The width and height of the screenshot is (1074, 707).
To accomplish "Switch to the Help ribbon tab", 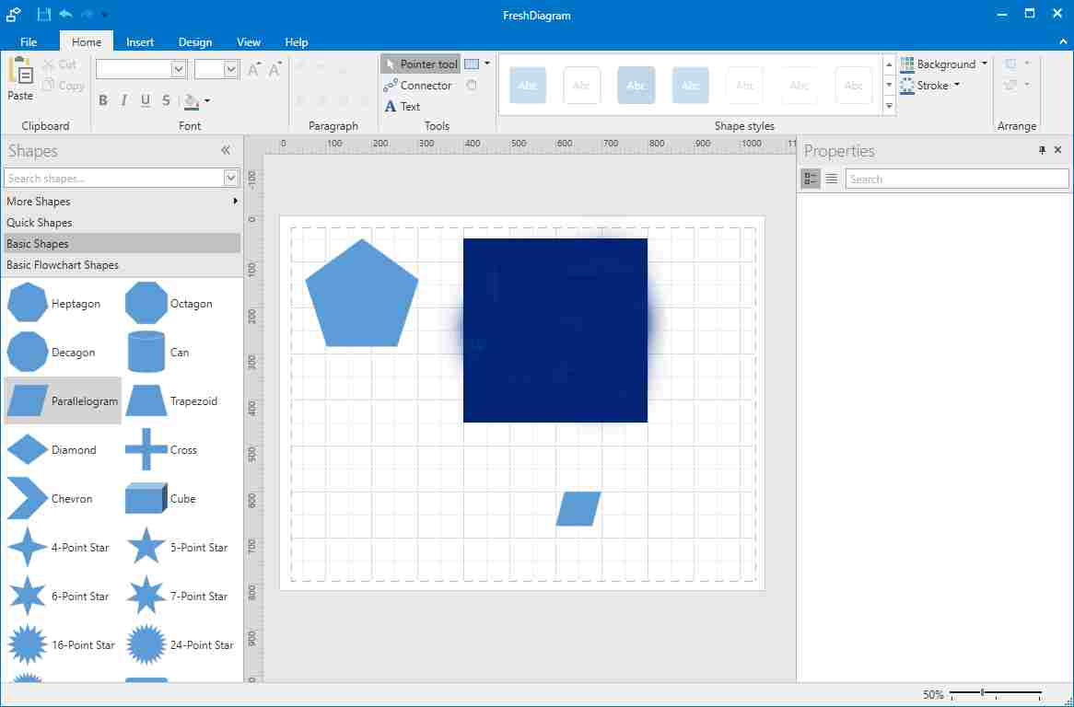I will 296,41.
